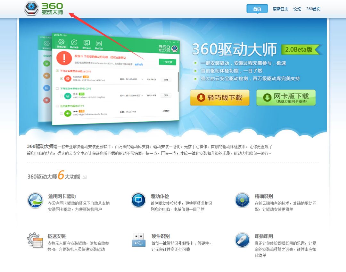Click the 精确识别 feature heading
The image size is (346, 272).
click(264, 196)
